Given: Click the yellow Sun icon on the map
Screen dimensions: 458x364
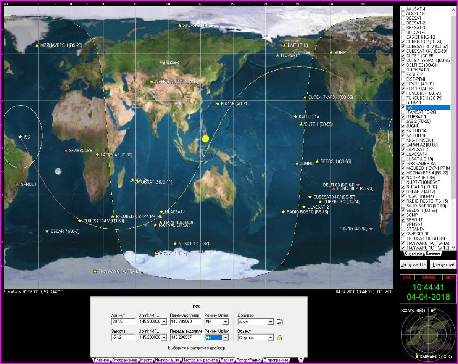Looking at the screenshot, I should pyautogui.click(x=206, y=139).
